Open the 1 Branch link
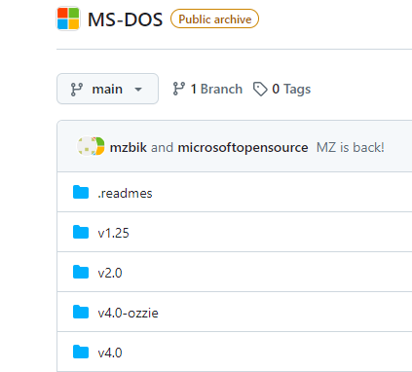Viewport: 412px width, 372px height. [207, 89]
